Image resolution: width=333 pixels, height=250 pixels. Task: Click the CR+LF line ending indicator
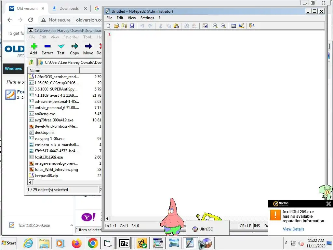coord(245,226)
